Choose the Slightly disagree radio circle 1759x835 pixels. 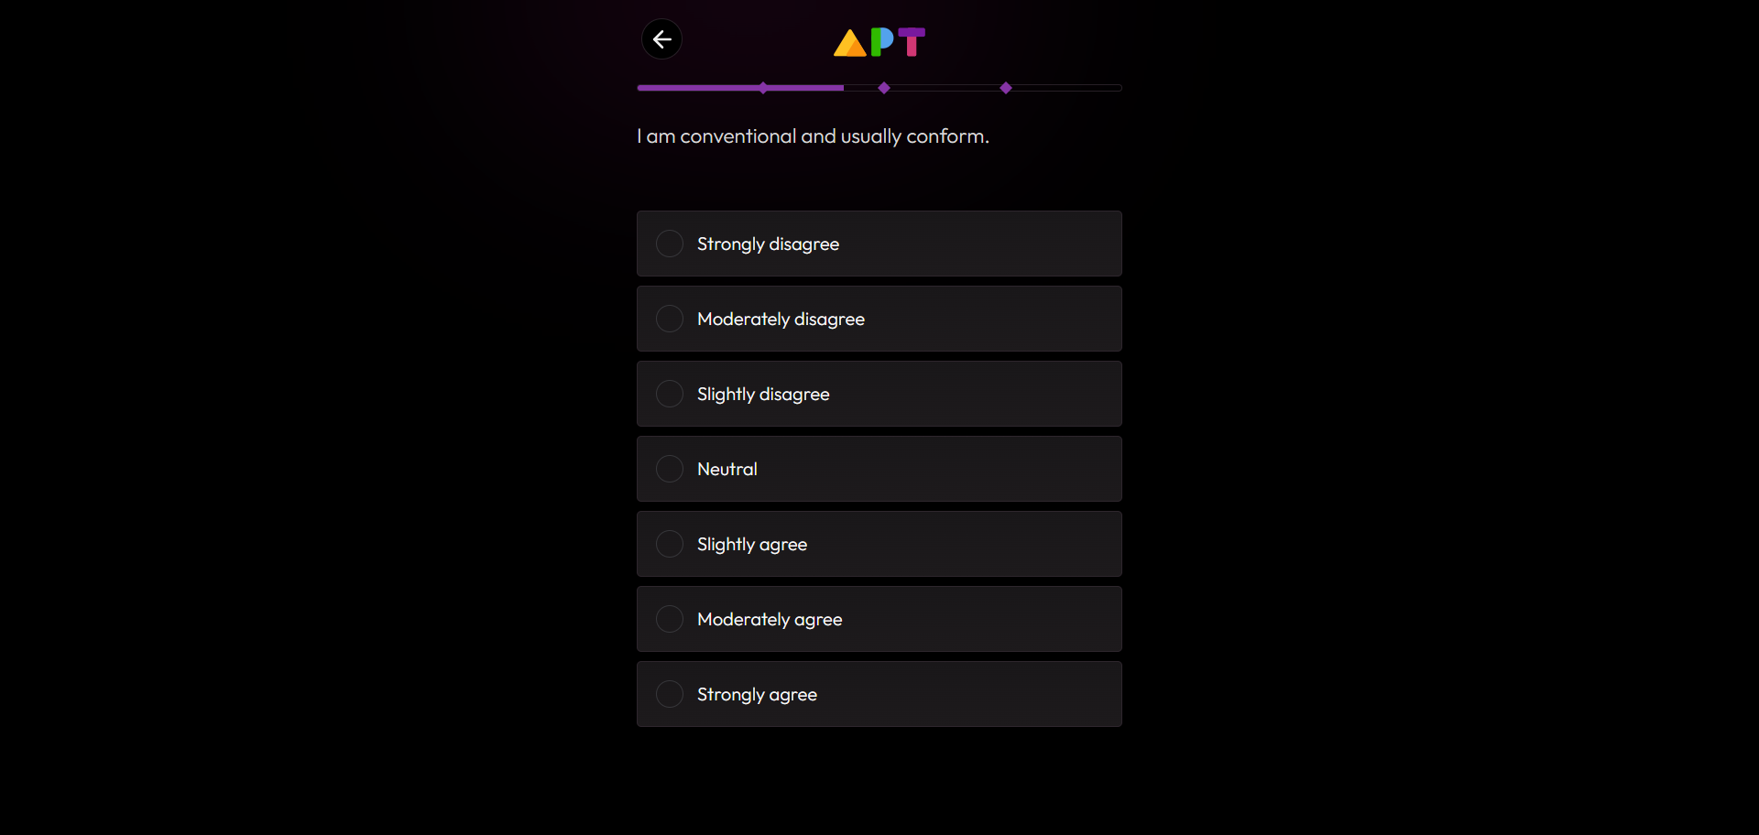click(670, 394)
